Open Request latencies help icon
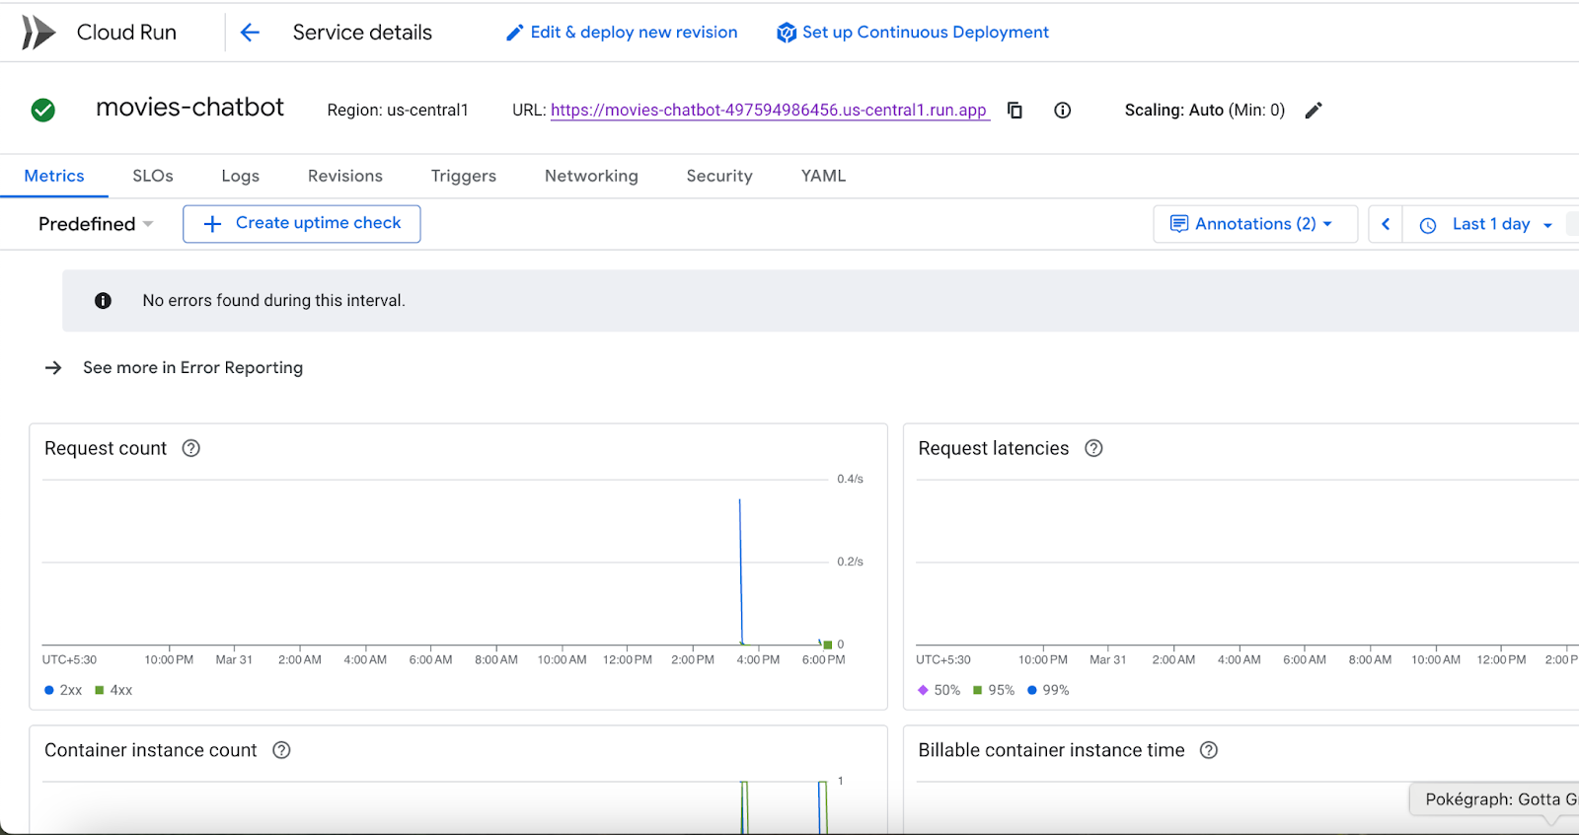The width and height of the screenshot is (1579, 835). 1093,448
